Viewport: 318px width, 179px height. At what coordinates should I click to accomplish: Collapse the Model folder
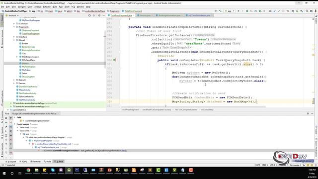(14, 40)
